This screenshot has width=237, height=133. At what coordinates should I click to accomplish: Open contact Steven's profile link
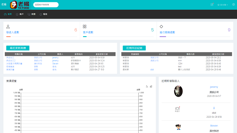pos(214,126)
